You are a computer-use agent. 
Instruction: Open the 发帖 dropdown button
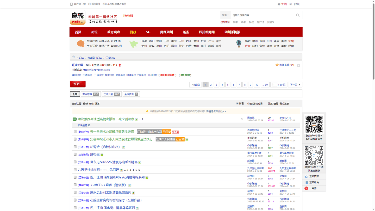[x=78, y=84]
